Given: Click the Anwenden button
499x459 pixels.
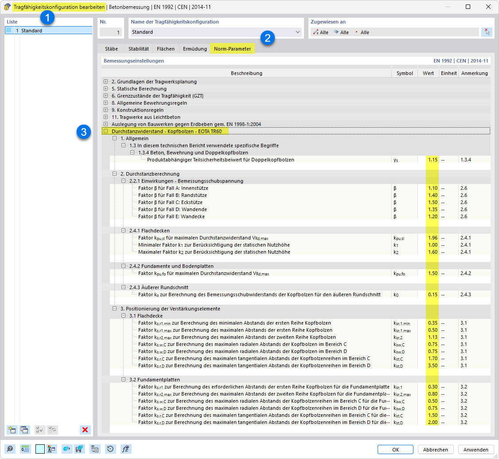Looking at the screenshot, I should [476, 449].
